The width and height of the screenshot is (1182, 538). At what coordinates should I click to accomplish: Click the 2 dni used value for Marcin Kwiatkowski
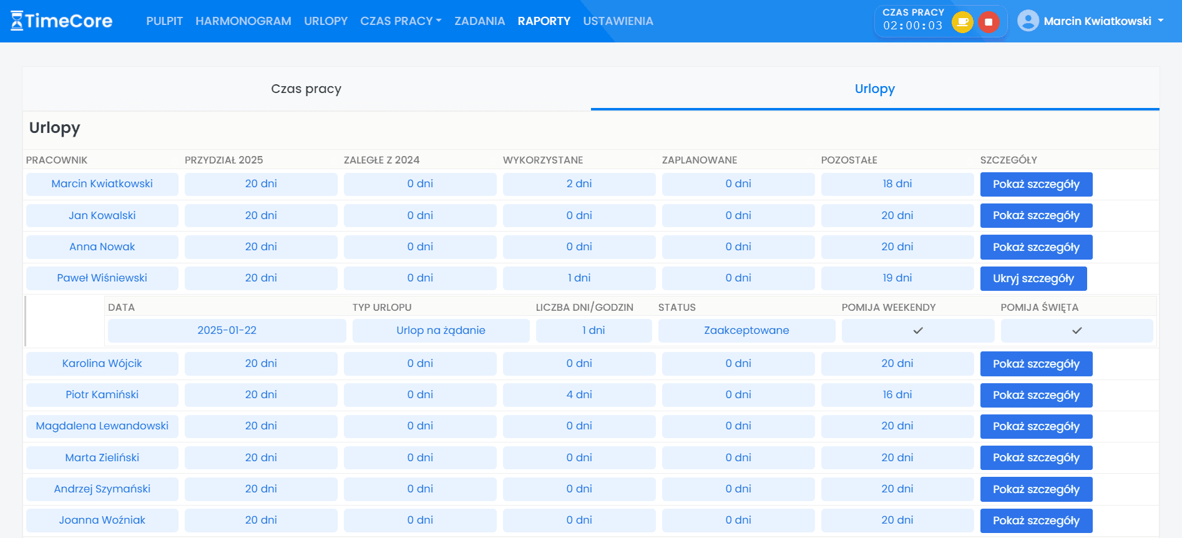coord(579,183)
